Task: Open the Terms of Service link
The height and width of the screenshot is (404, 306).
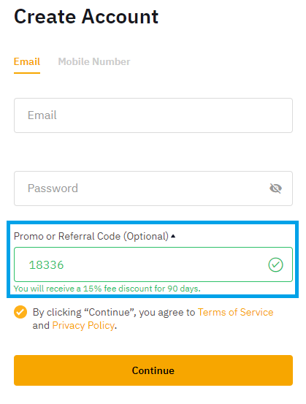Action: tap(235, 312)
